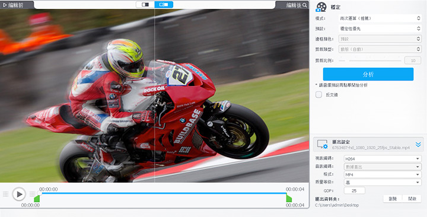427x217 pixels.
Task: Open the 邊框顏色 dropdown
Action: (x=380, y=39)
